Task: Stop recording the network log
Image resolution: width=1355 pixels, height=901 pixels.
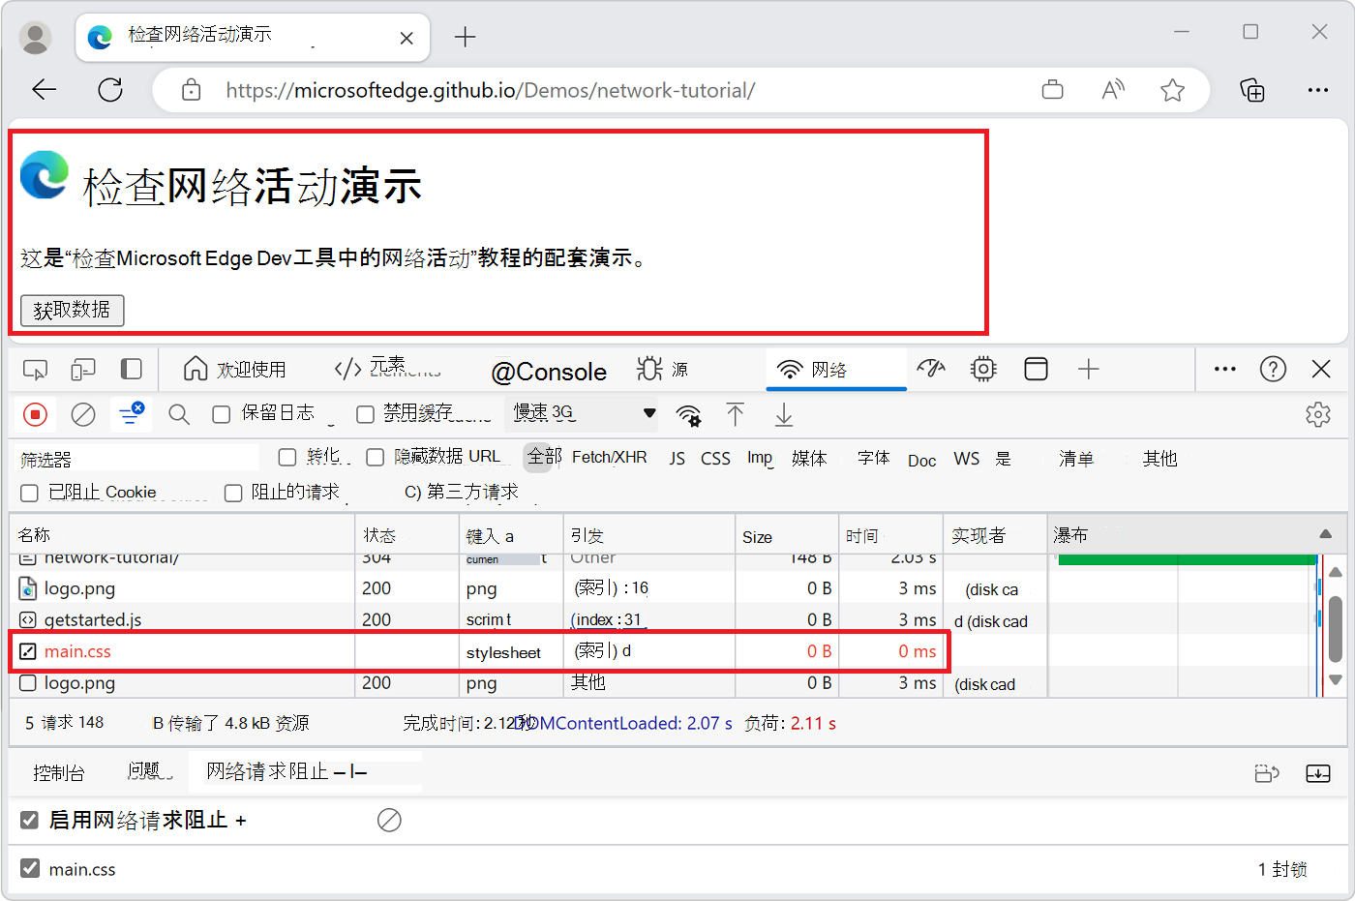Action: click(36, 413)
